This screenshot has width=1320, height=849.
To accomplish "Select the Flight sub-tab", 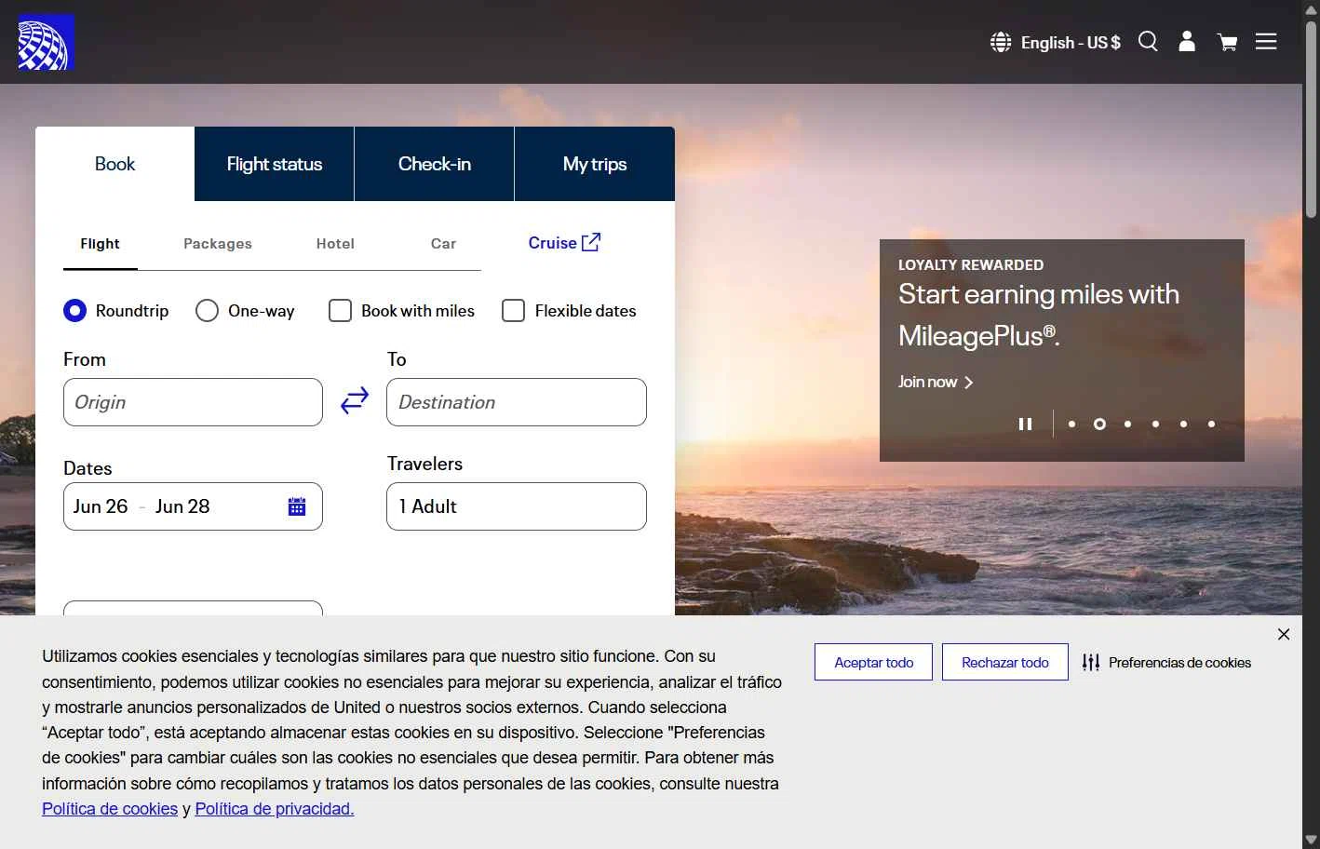I will pos(101,244).
